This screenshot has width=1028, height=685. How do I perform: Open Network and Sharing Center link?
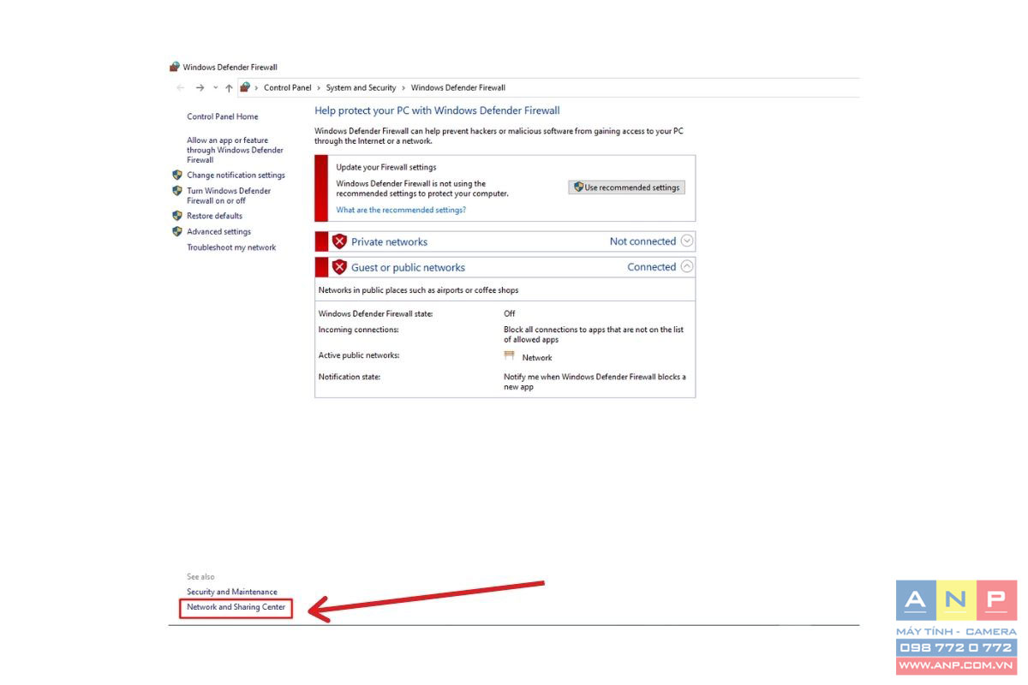click(x=236, y=607)
